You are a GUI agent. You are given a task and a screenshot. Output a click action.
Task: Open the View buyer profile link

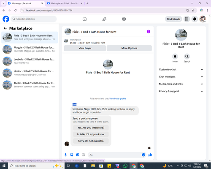click(118, 99)
